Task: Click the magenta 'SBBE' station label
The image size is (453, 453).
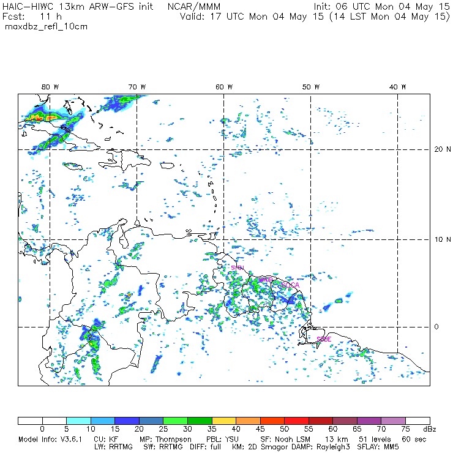Action: [324, 340]
